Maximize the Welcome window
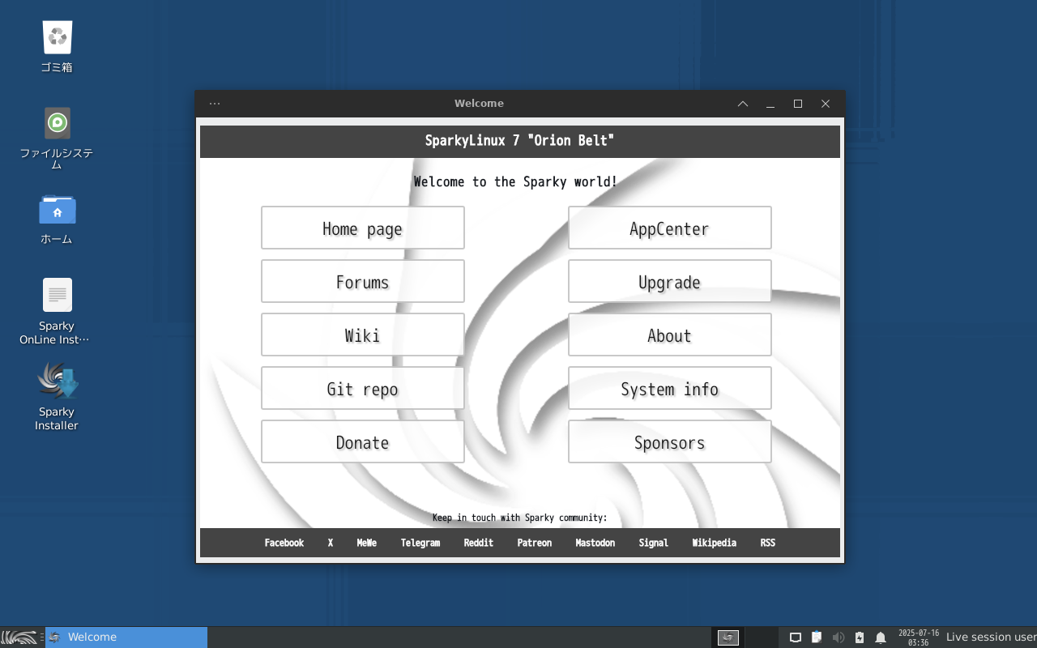The image size is (1037, 648). 798,104
